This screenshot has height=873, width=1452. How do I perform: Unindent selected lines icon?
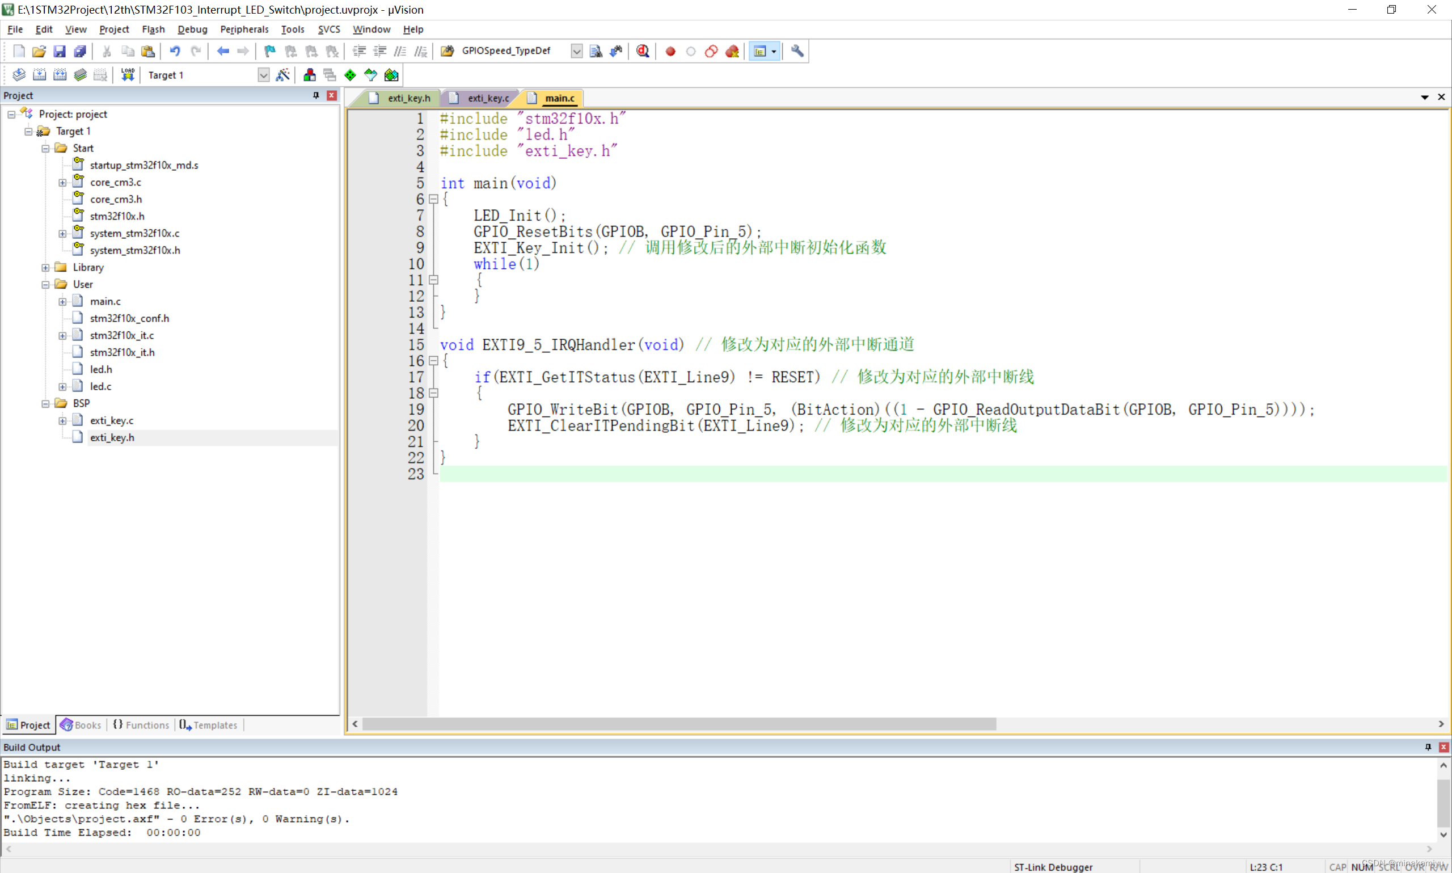380,51
